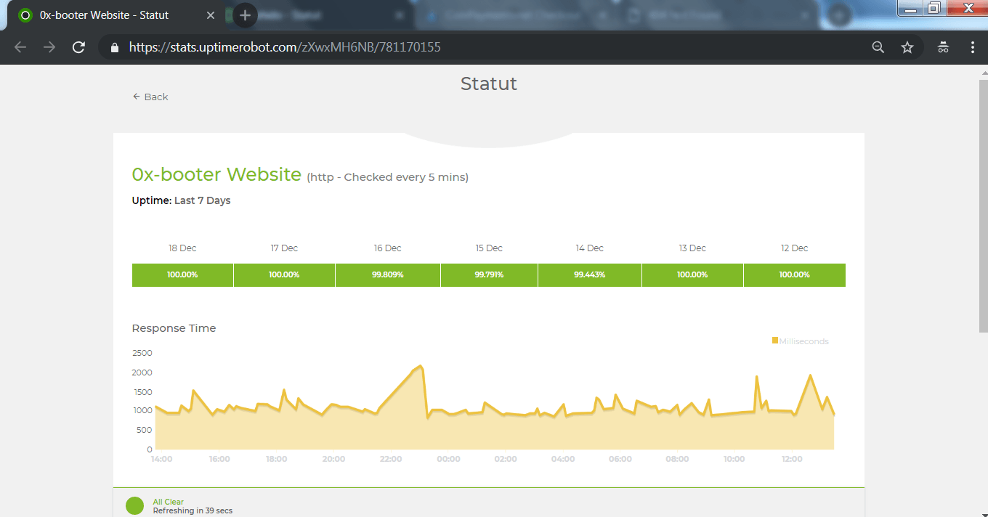988x517 pixels.
Task: Minimize the browser window
Action: 910,8
